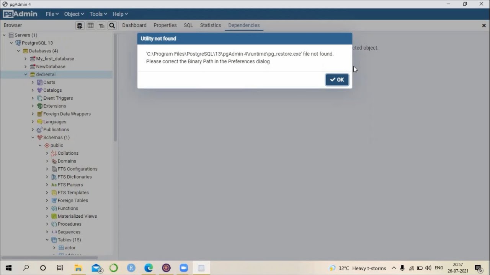
Task: Select FTS Templates in the tree
Action: click(x=73, y=192)
